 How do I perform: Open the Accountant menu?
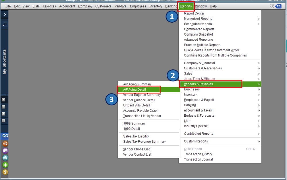point(67,6)
